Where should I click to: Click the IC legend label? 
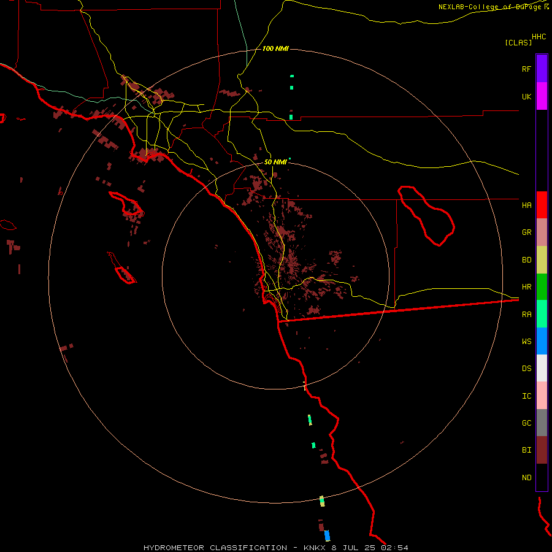click(x=526, y=396)
